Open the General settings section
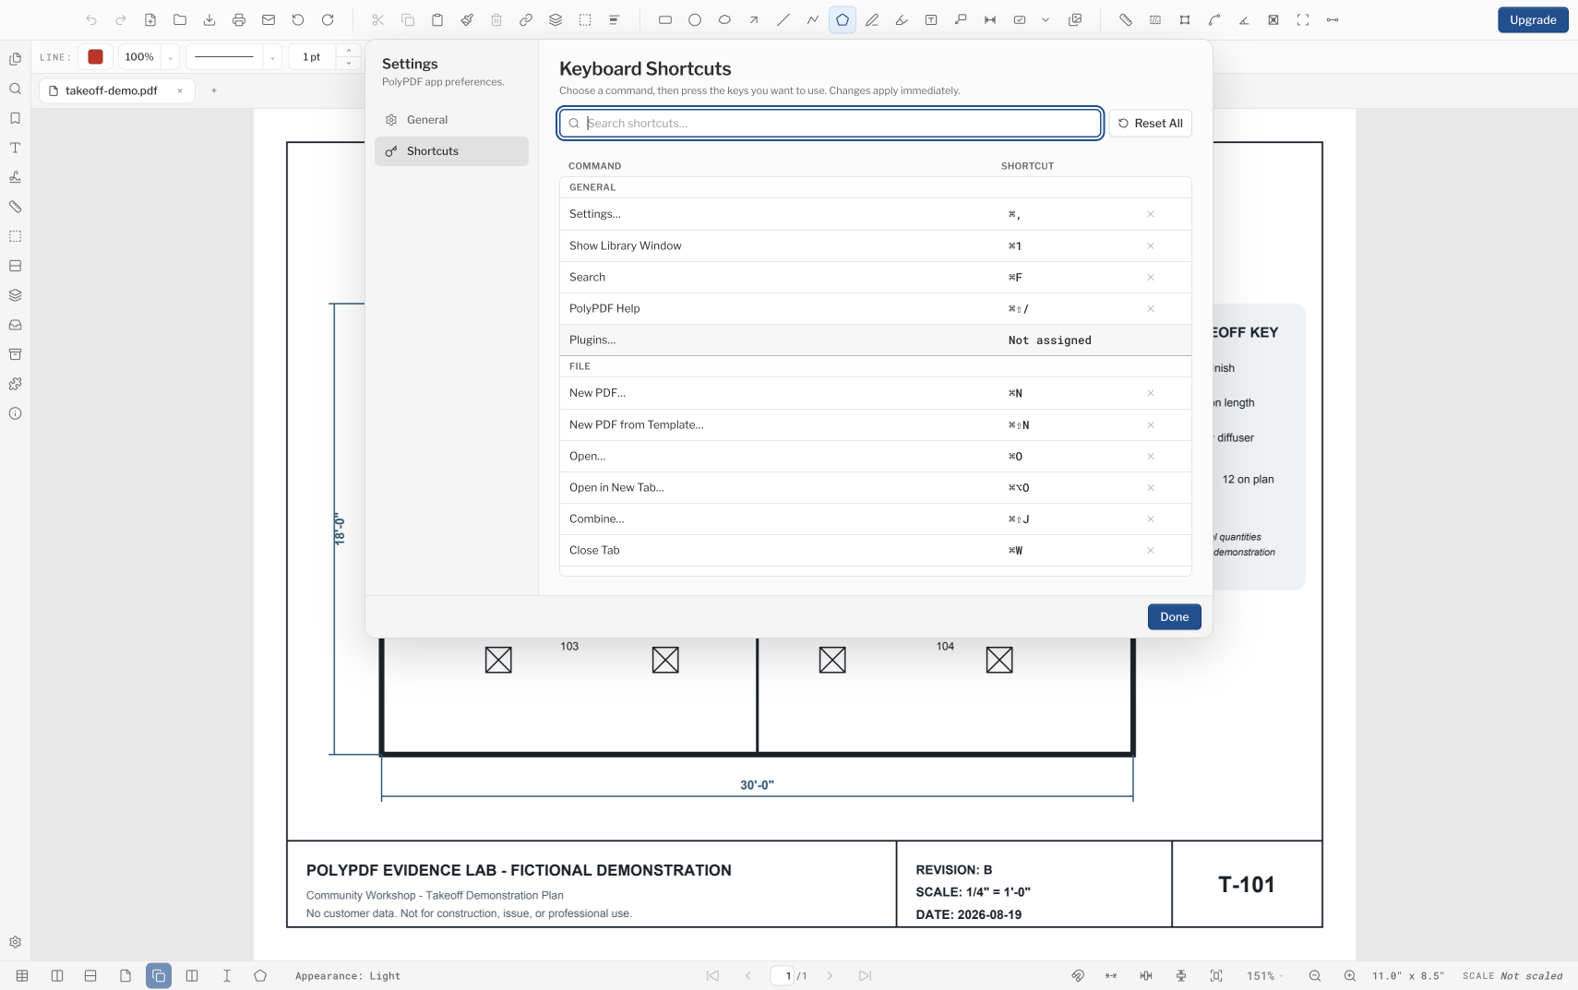 tap(451, 120)
